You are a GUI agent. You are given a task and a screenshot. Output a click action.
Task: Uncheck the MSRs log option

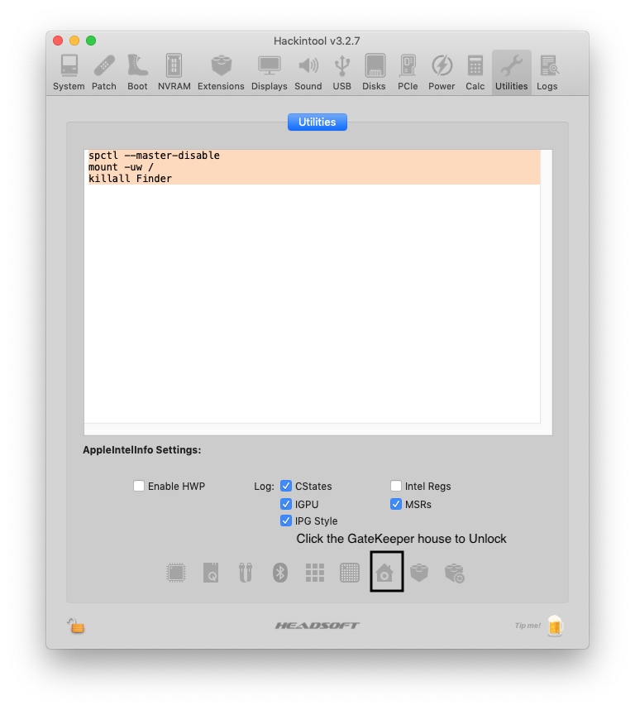tap(396, 504)
